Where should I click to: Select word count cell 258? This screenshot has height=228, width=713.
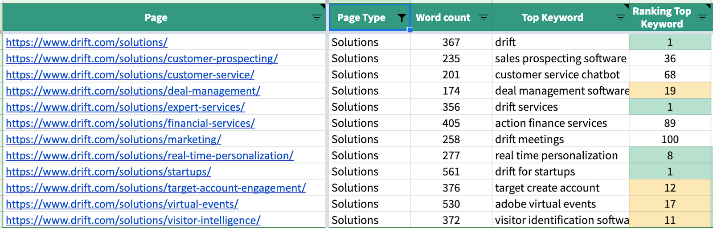pyautogui.click(x=451, y=140)
